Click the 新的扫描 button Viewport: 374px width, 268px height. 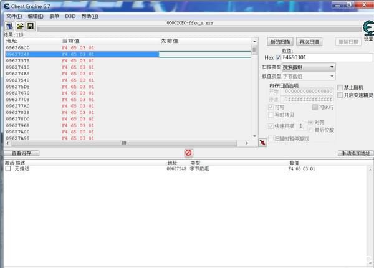point(282,42)
